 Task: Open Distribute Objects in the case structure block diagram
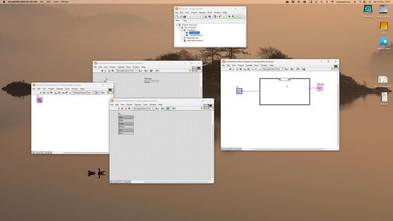292,69
